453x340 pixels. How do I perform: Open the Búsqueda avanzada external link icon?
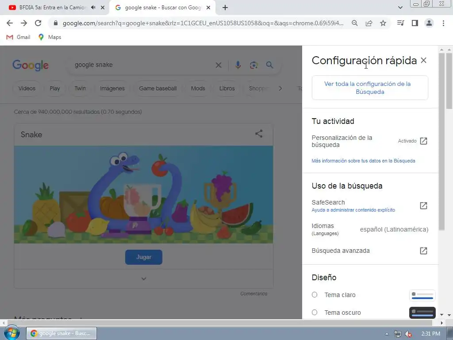(x=423, y=251)
